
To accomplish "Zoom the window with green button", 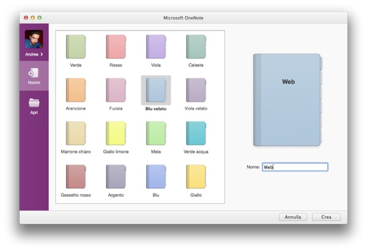I will click(x=40, y=18).
